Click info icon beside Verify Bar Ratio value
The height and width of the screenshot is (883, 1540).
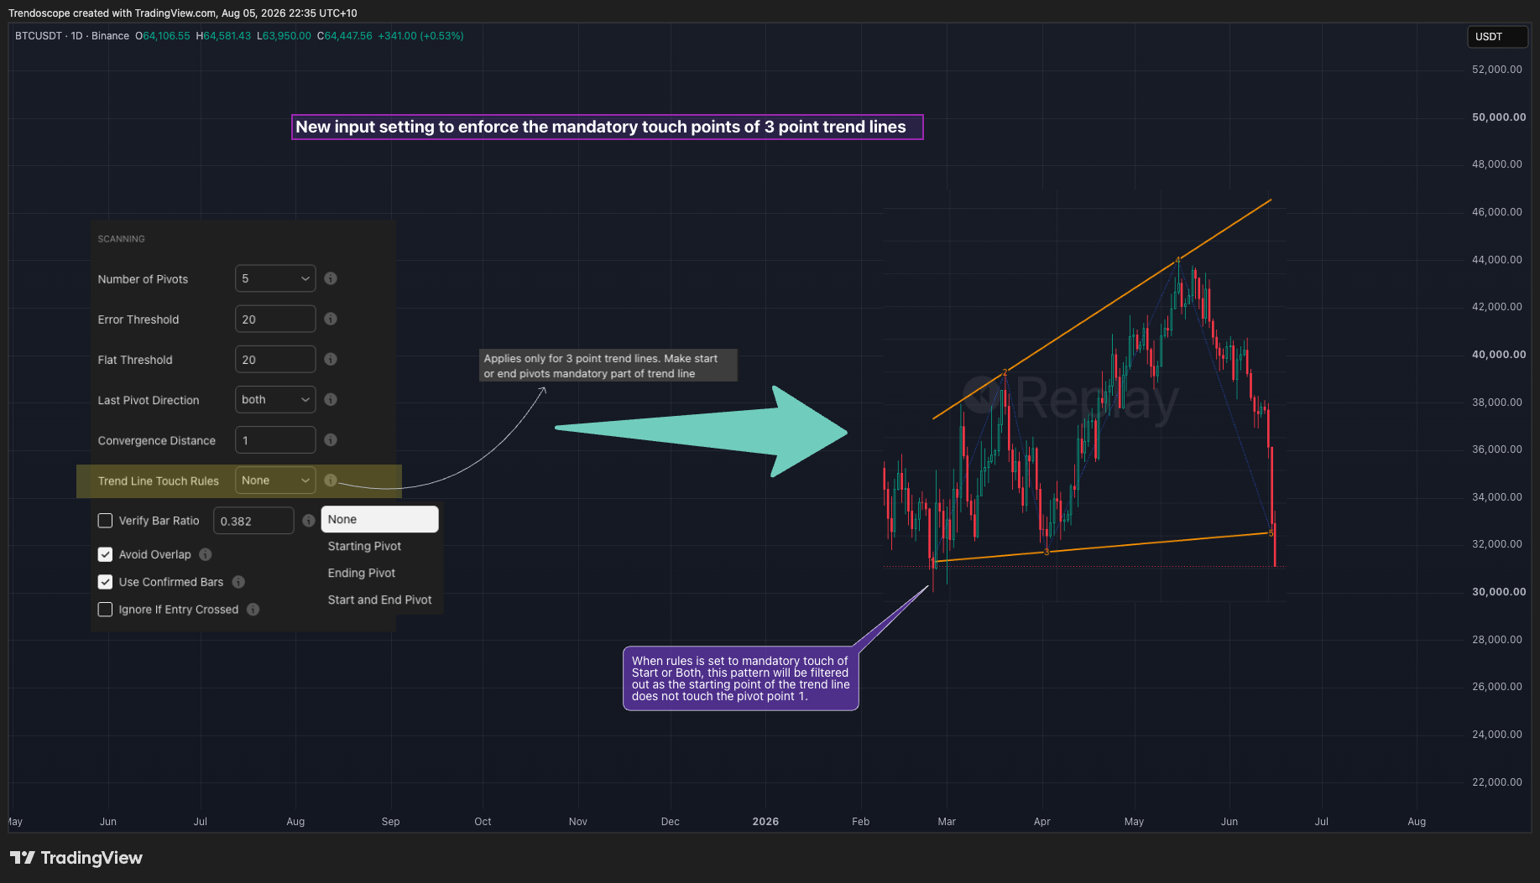(x=308, y=521)
